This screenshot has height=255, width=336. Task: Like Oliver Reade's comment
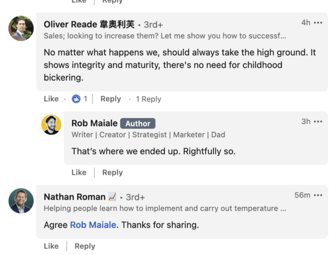tap(51, 99)
